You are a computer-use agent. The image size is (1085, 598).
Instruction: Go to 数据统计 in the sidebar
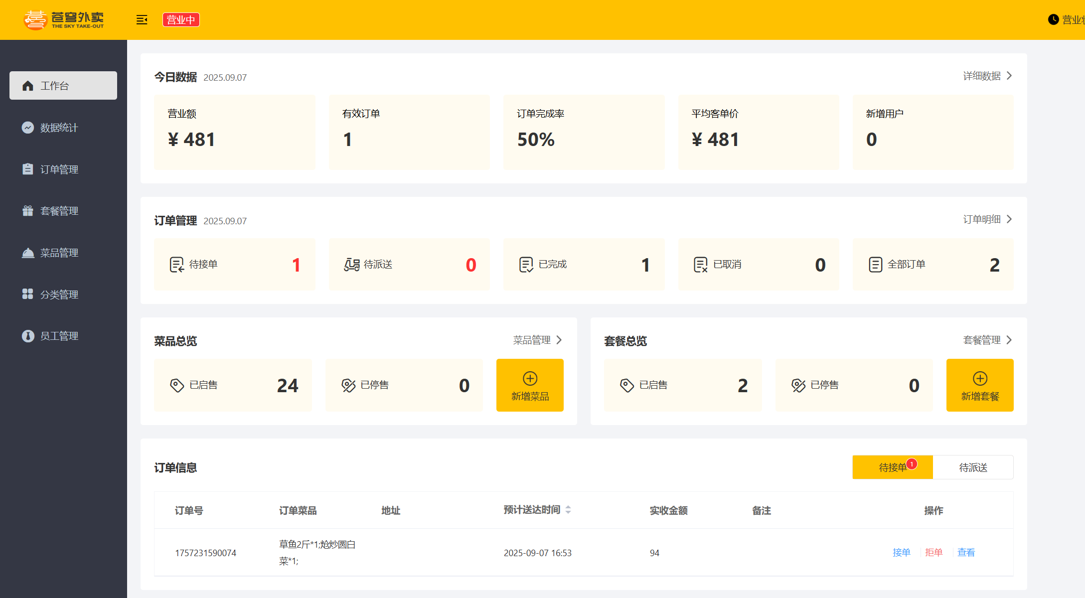click(63, 128)
